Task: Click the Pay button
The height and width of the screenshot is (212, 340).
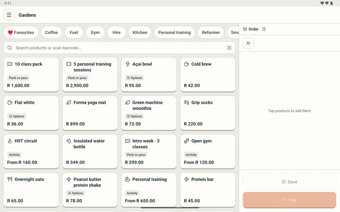Action: (289, 200)
